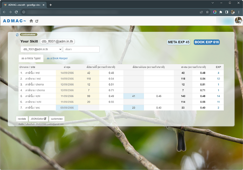Screen dimensions: 243x170
Task: Open the Extensions puzzle icon
Action: (x=221, y=12)
